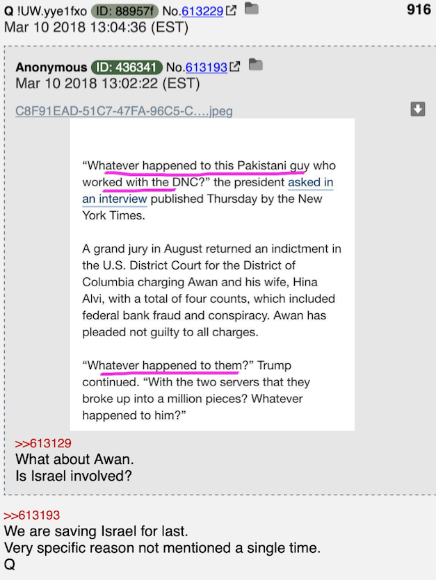Image resolution: width=436 pixels, height=580 pixels.
Task: Click 'We are saving Israel for last' text
Action: 96,531
